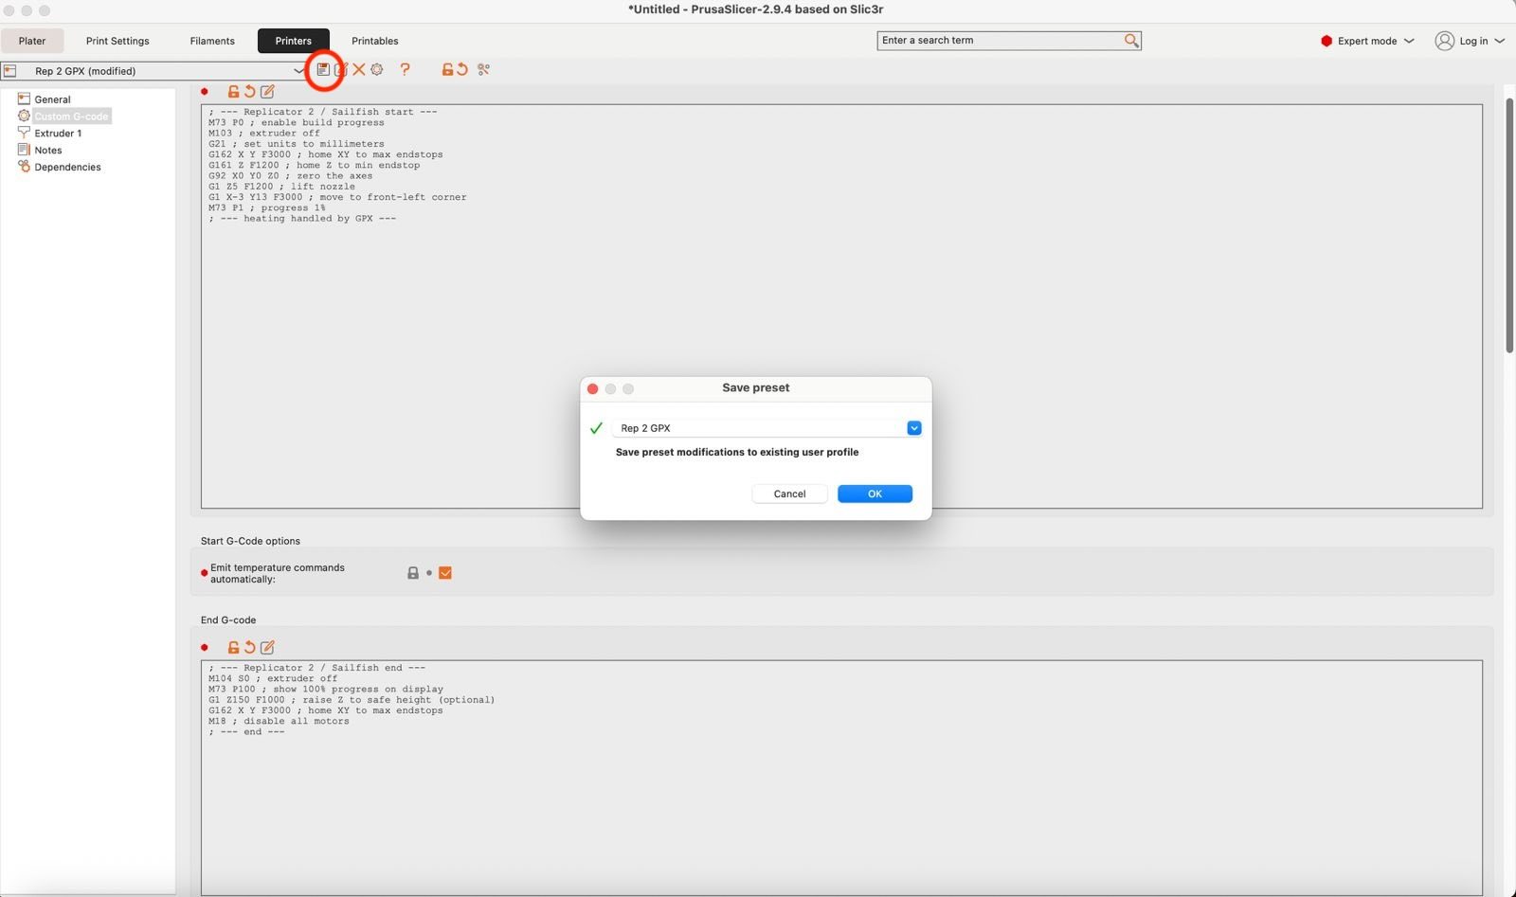The height and width of the screenshot is (897, 1516).
Task: Expand the Rep 2 GPX printer preset dropdown
Action: (x=298, y=71)
